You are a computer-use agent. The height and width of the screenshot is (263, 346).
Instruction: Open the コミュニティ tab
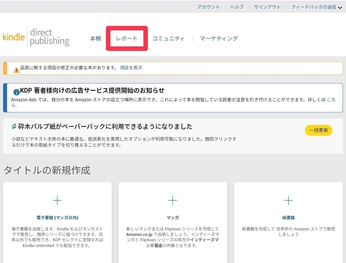tap(169, 39)
